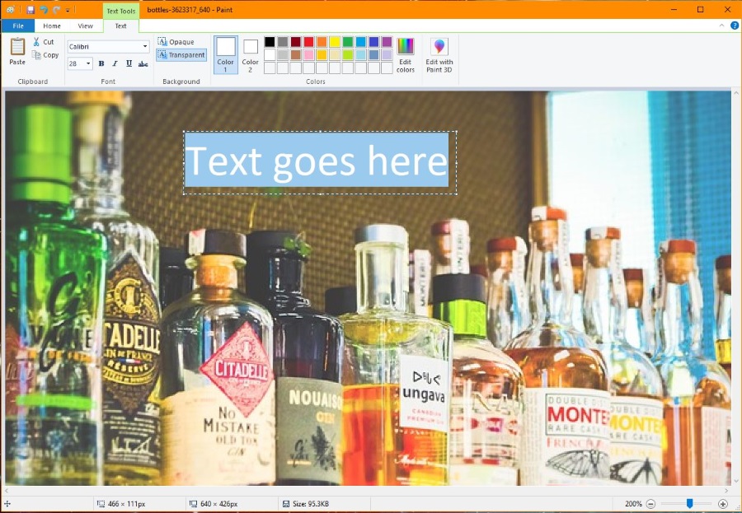Collapse the ribbon with chevron icon
Image resolution: width=742 pixels, height=513 pixels.
pyautogui.click(x=721, y=26)
